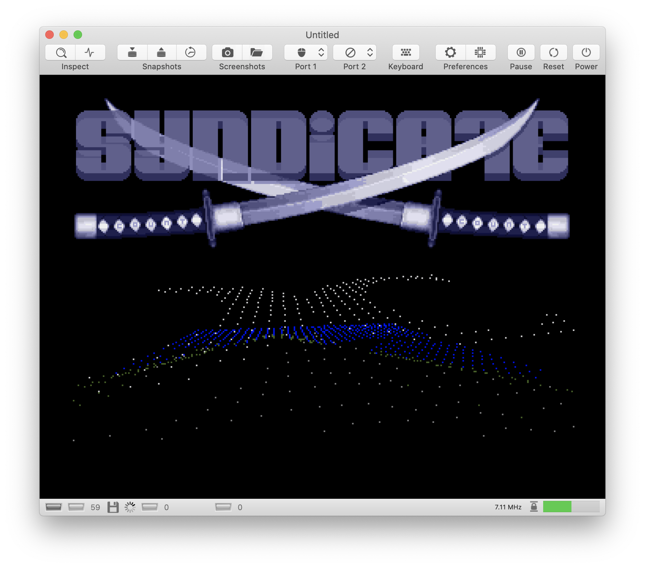Click the floppy disk icon in status bar
This screenshot has height=568, width=645.
point(113,507)
